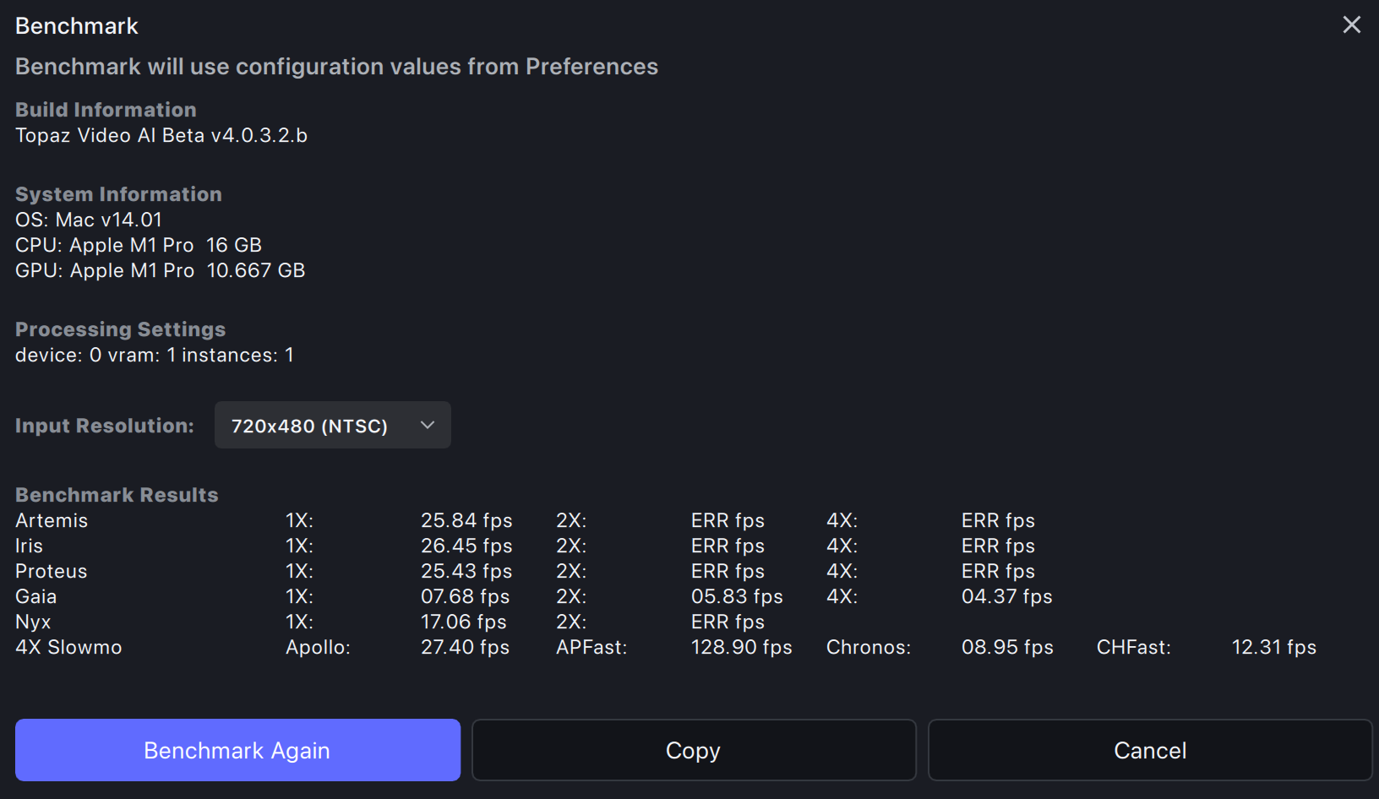Close the Benchmark dialog with the X

tap(1351, 25)
